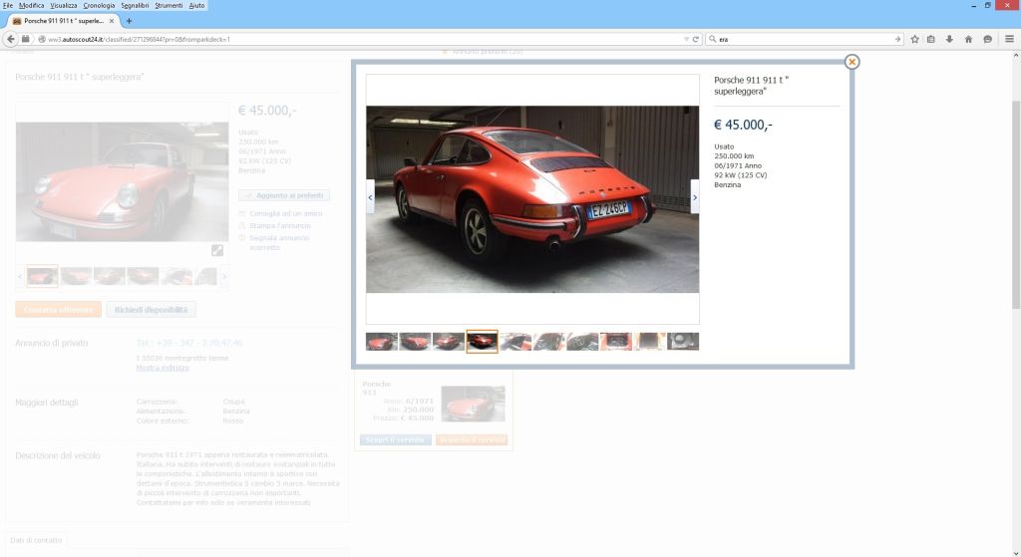Viewport: 1021px width, 557px height.
Task: Select the eighth lightbox thumbnail
Action: pyautogui.click(x=616, y=342)
